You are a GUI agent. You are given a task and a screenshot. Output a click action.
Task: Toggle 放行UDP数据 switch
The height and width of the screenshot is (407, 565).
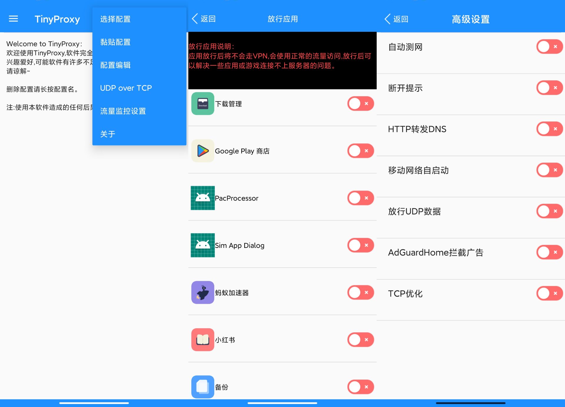tap(549, 211)
